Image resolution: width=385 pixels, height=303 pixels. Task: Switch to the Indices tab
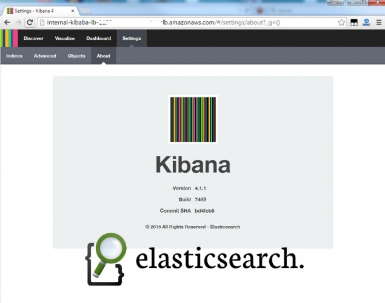tap(14, 56)
